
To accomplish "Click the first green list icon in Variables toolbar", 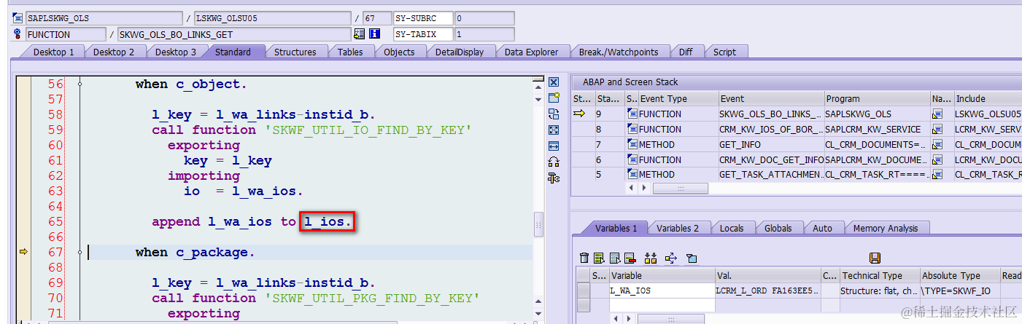I will click(x=599, y=258).
